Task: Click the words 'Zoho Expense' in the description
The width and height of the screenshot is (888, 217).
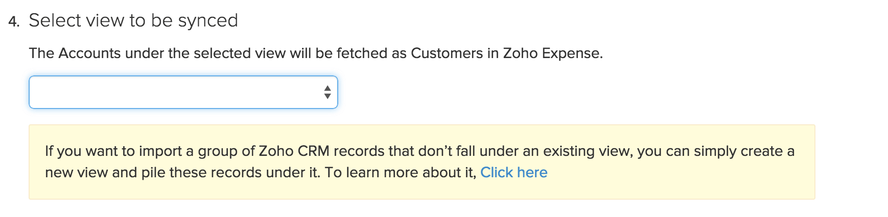Action: 552,53
